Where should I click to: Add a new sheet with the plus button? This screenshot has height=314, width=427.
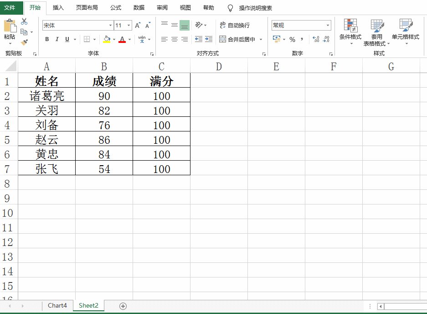point(123,306)
